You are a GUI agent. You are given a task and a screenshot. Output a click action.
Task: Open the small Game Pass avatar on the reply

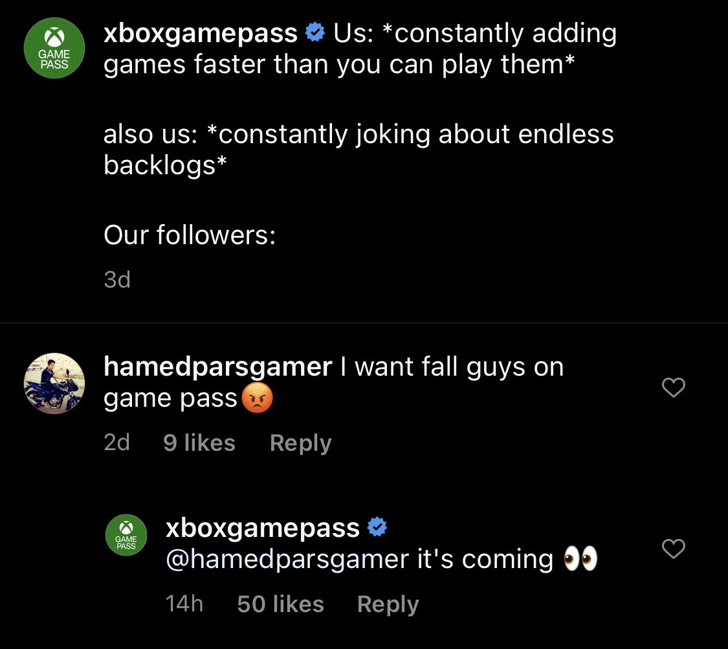click(126, 535)
